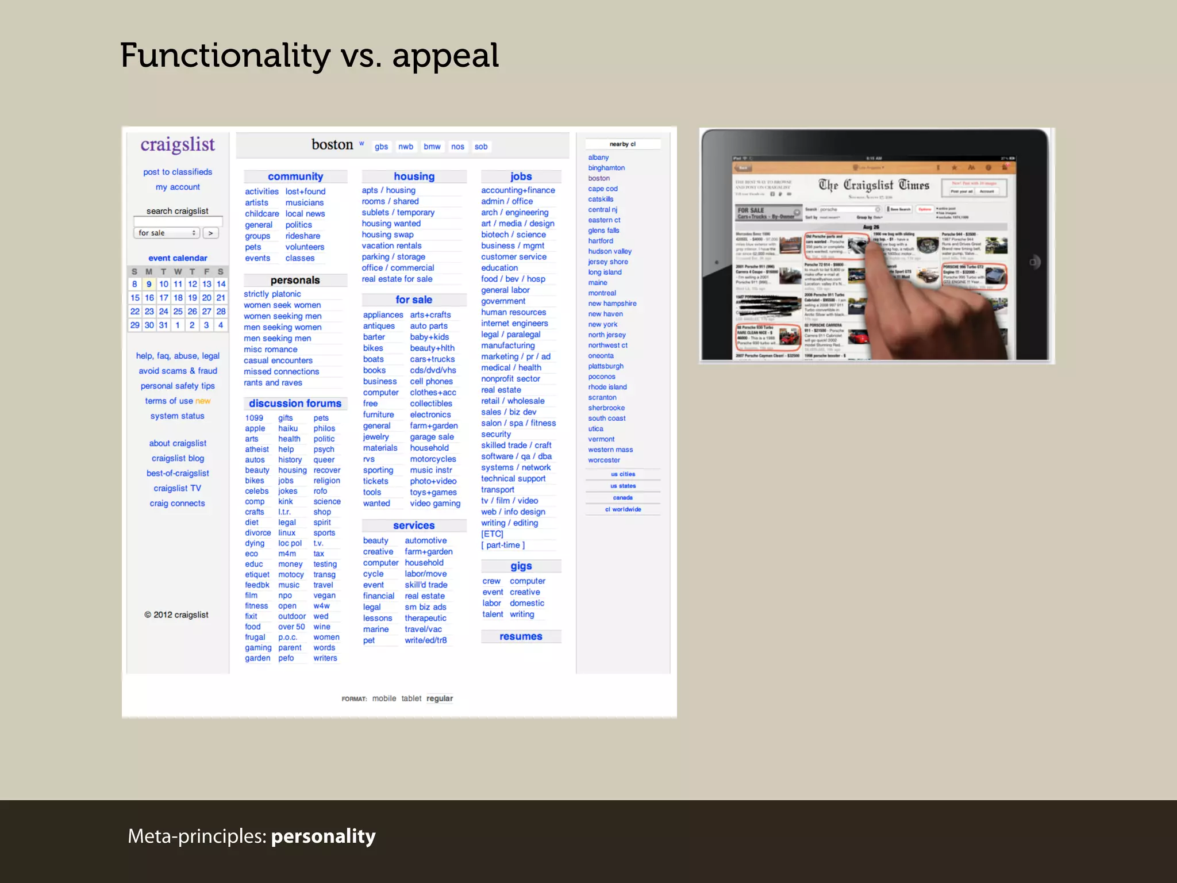Click 'terms of use' link

169,401
